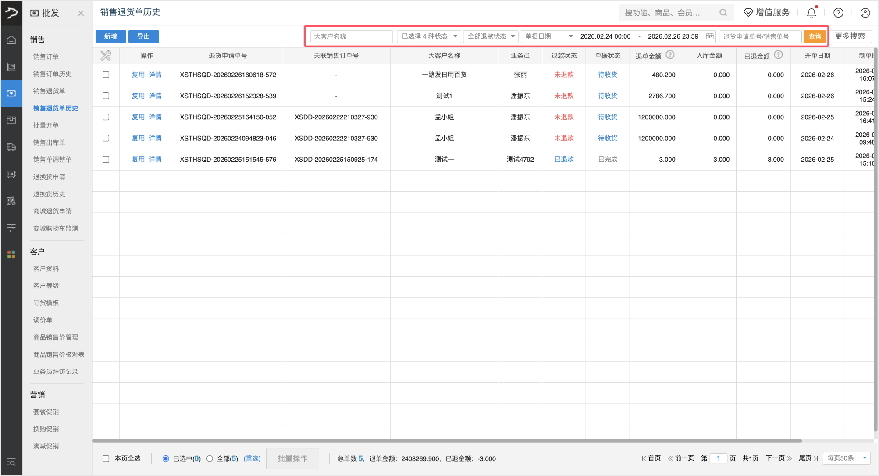
Task: Click the 大客户名称 filter input field
Action: coord(351,36)
